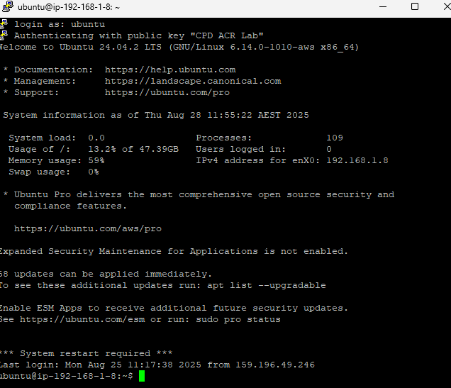Click the command 'apt list --upgradable'

pos(267,286)
